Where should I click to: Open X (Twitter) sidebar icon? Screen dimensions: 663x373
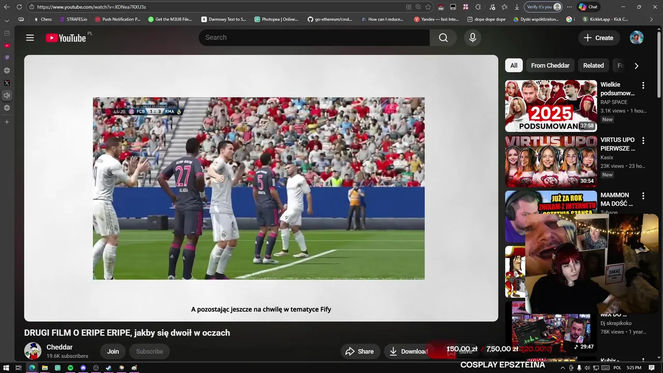coord(7,83)
